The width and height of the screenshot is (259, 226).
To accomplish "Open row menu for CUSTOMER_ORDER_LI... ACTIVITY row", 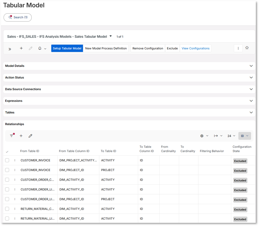I will click(15, 189).
